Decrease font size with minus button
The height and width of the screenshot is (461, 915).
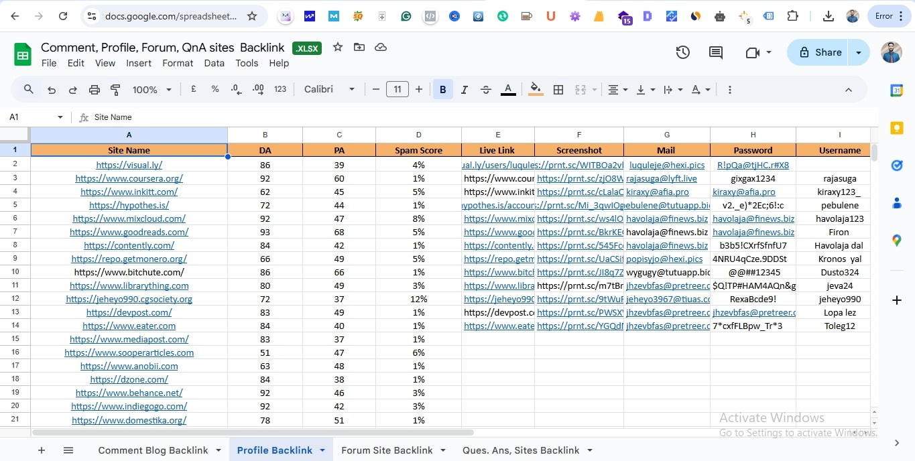[376, 89]
